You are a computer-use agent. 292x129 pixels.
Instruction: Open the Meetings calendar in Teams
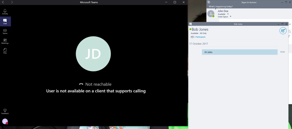[5, 41]
